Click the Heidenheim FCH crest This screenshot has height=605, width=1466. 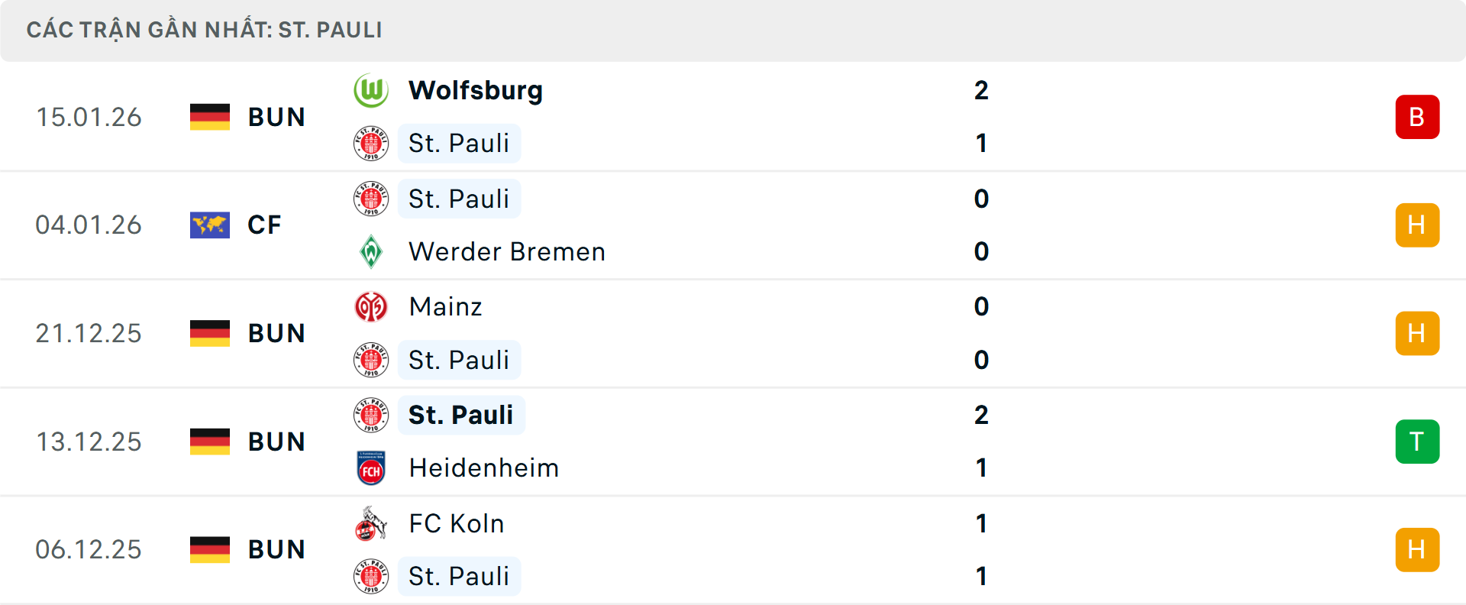pyautogui.click(x=371, y=468)
